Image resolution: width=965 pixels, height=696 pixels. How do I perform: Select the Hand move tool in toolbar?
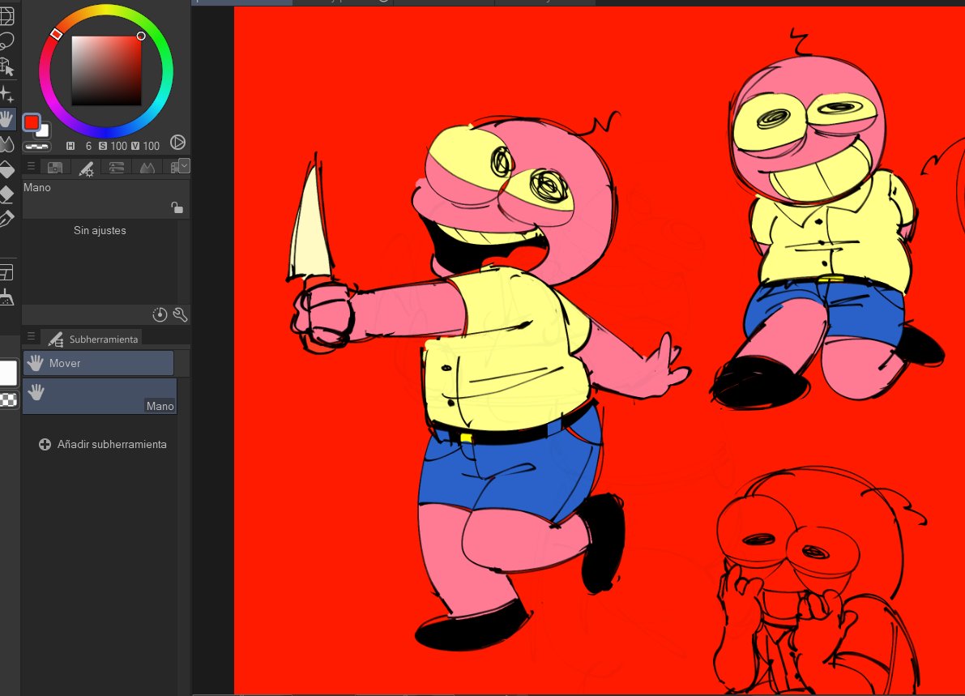pos(6,119)
